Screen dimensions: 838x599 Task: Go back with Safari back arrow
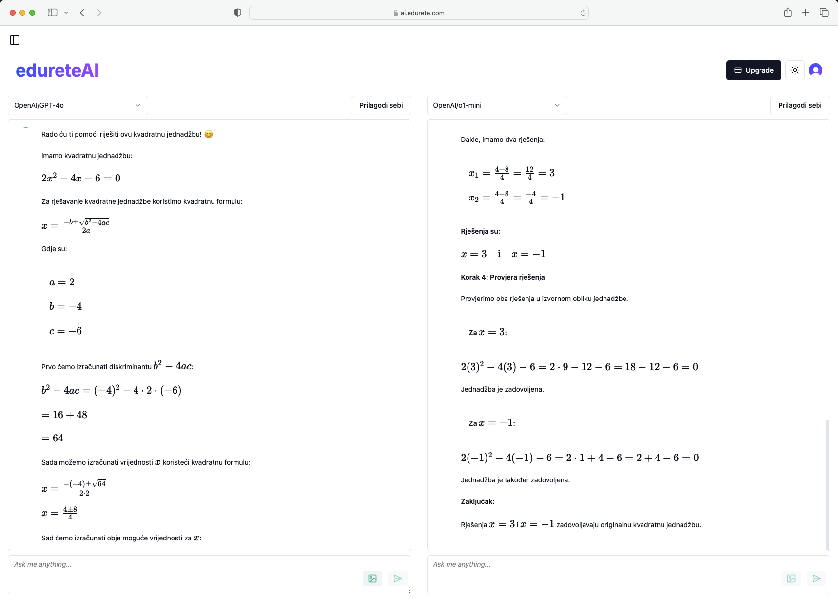pos(82,13)
